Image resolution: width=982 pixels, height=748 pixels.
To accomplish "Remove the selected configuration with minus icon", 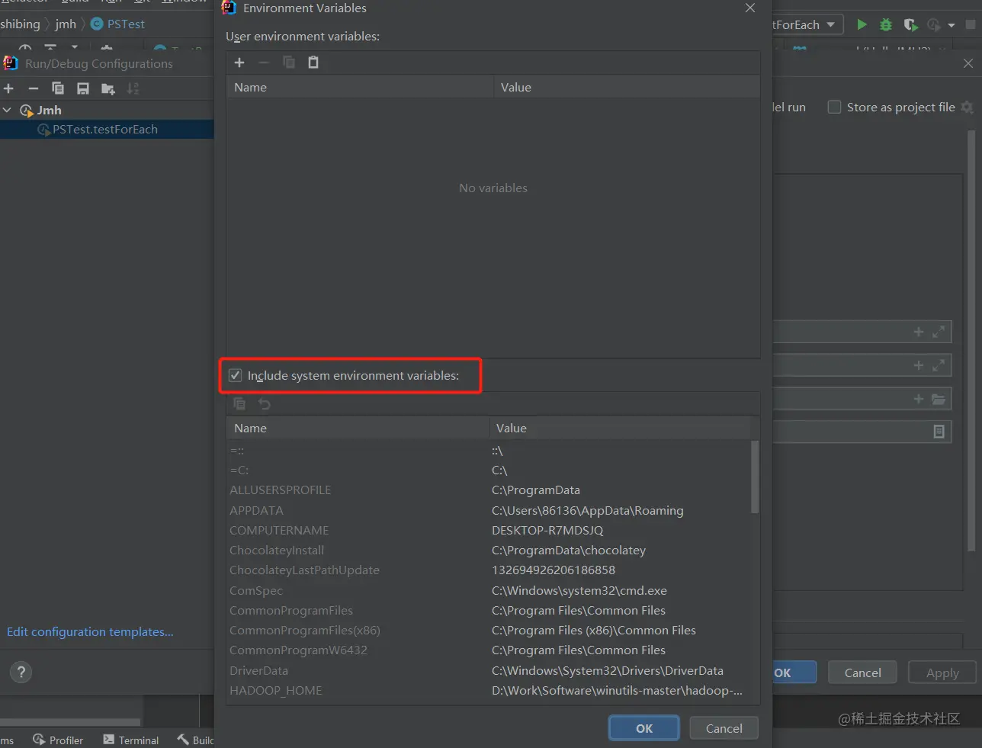I will (x=33, y=88).
